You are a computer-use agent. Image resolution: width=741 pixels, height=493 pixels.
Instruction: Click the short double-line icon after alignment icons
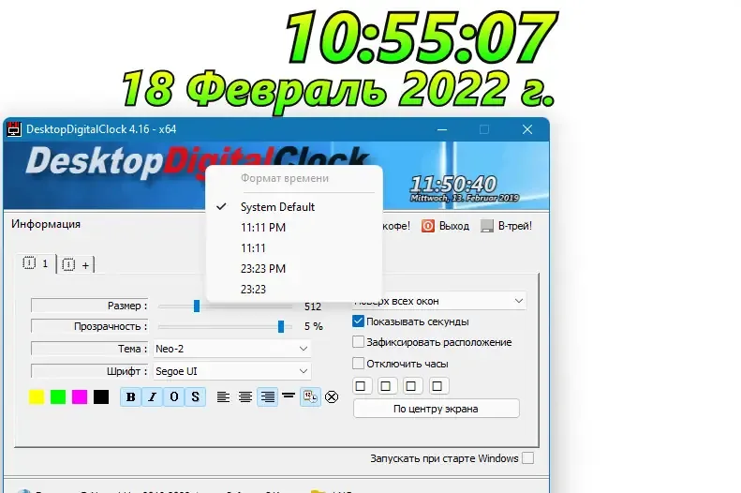(289, 396)
